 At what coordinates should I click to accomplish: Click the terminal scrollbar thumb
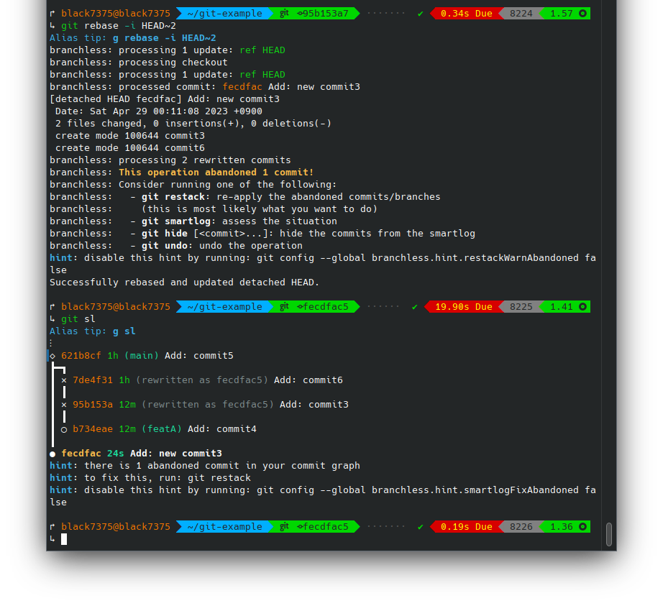click(x=609, y=534)
